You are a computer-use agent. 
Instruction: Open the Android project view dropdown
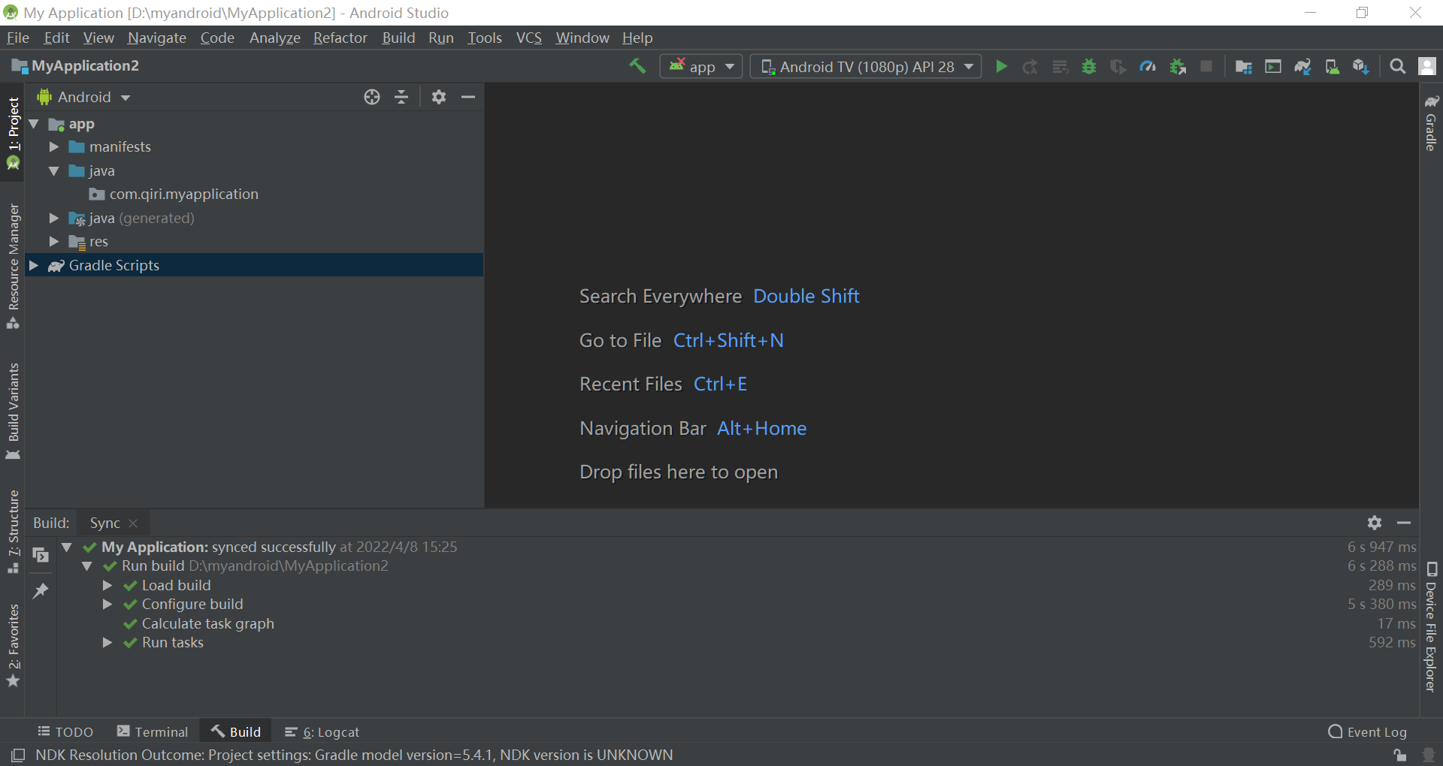[x=83, y=97]
